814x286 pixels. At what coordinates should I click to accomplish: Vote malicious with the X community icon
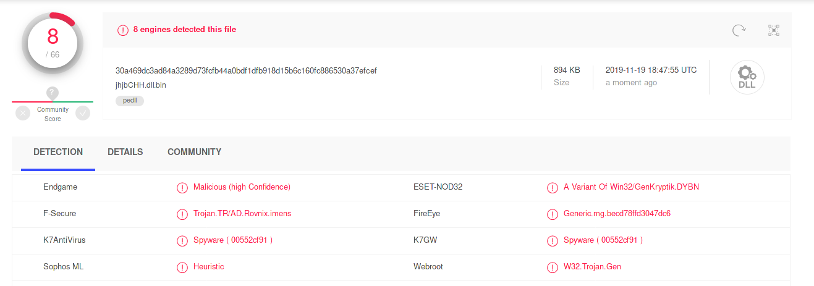click(x=23, y=113)
